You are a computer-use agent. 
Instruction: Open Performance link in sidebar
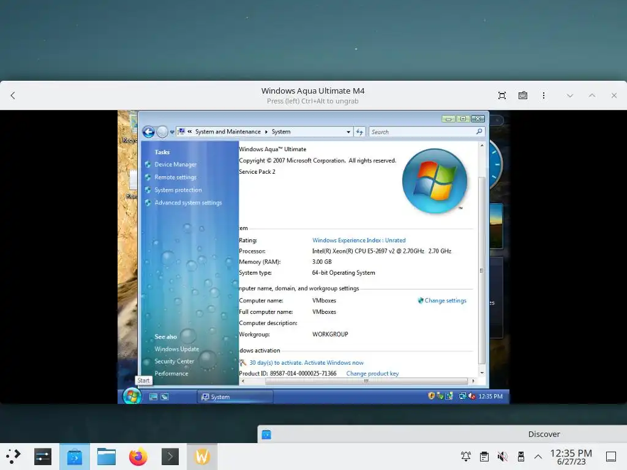[x=171, y=373]
